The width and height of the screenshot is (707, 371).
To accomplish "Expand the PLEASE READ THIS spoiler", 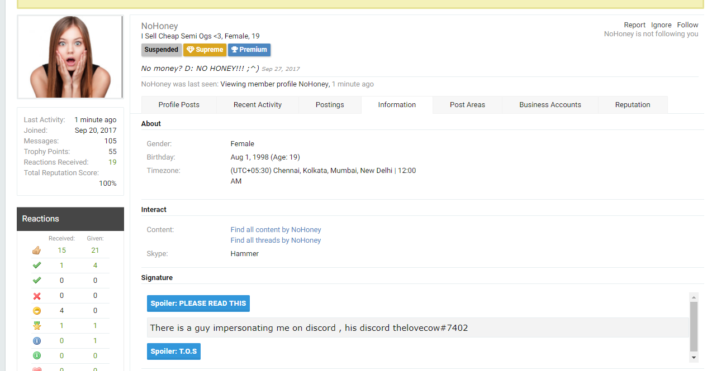I will pyautogui.click(x=198, y=303).
